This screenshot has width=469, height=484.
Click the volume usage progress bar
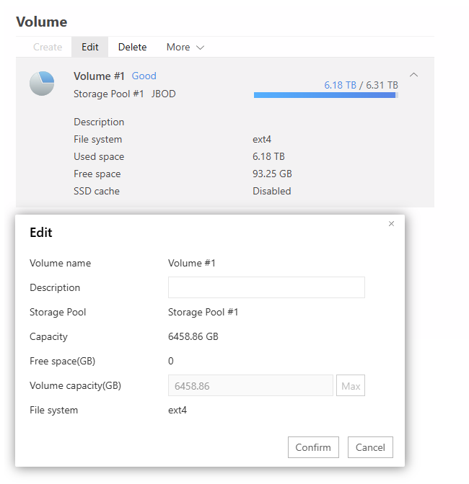pyautogui.click(x=326, y=95)
